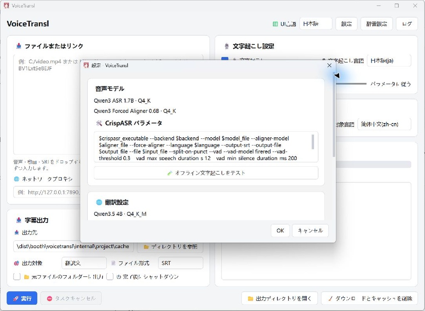Click the ファイルまたはリンク section icon
Image resolution: width=425 pixels, height=311 pixels.
coord(19,46)
